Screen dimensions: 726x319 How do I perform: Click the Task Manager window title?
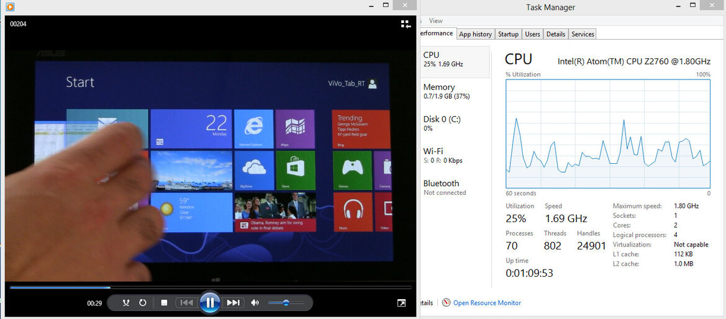[550, 7]
